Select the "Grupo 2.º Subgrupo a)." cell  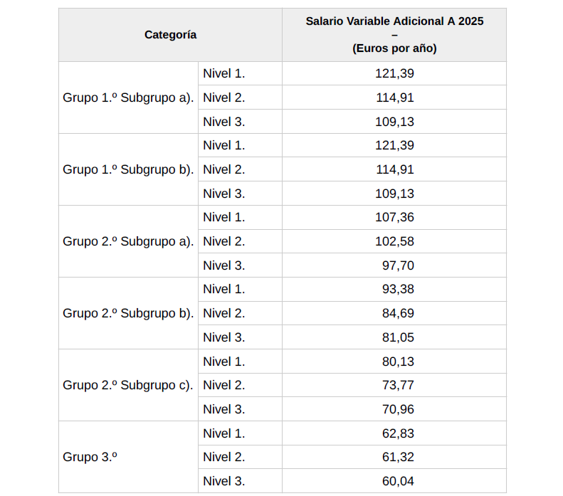128,242
